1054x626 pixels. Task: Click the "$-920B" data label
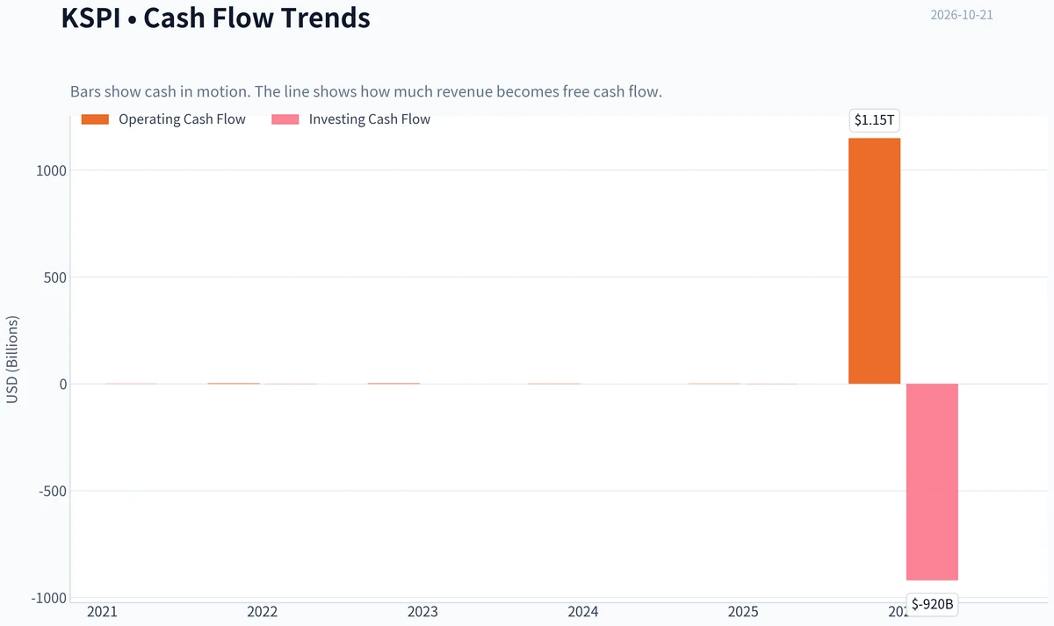pyautogui.click(x=932, y=603)
